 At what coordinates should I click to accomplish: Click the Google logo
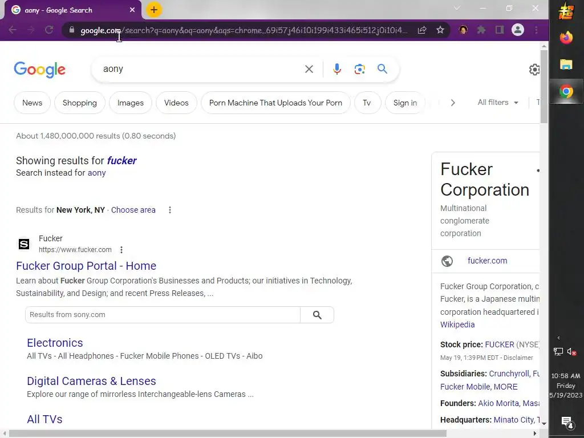point(39,70)
